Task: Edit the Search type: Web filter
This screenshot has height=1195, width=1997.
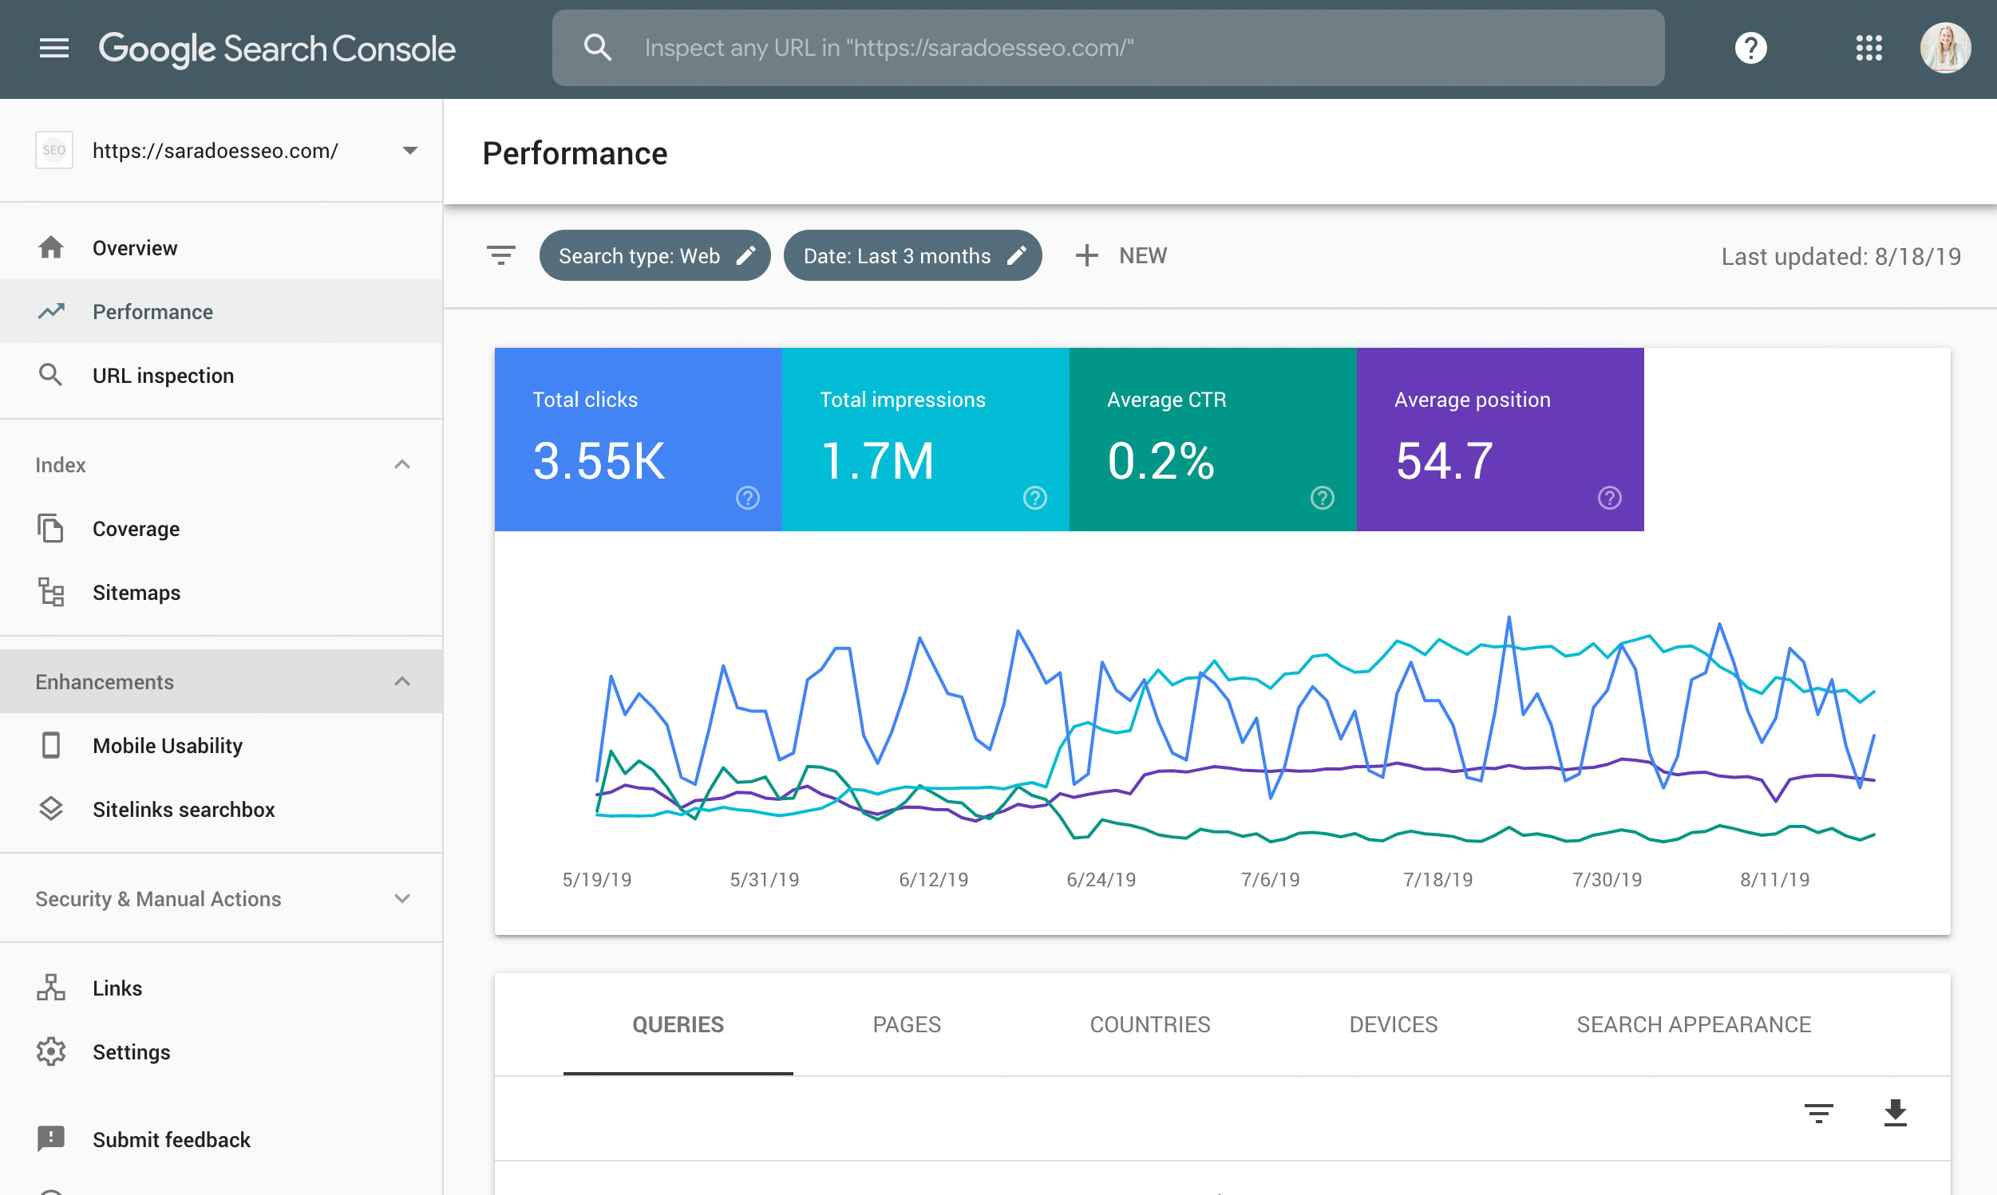Action: click(x=747, y=255)
